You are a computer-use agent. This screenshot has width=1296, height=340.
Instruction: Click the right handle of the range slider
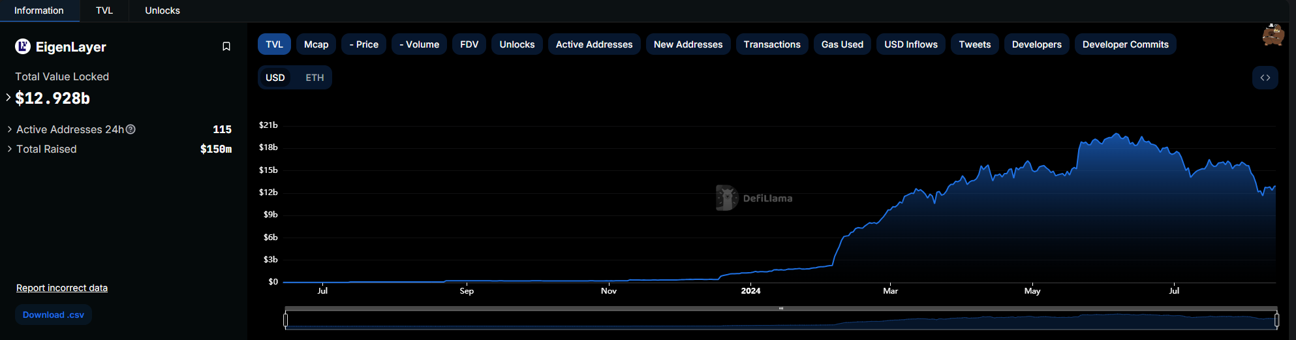coord(1276,320)
